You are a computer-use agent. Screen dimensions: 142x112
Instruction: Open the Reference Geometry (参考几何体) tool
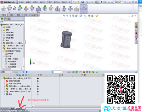click(x=51, y=8)
